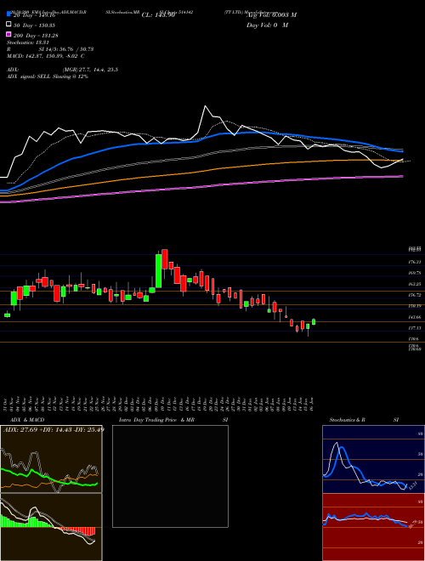Viewport: 425px width, 561px height.
Task: Click the red RSI chart panel
Action: tap(373, 527)
